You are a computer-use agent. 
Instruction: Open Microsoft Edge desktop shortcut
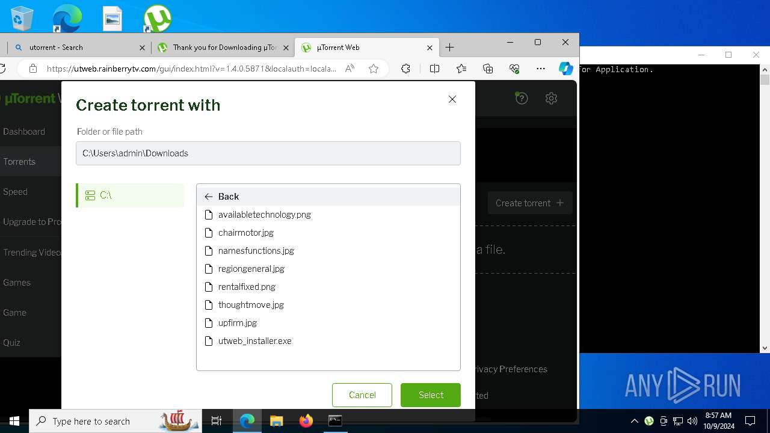67,19
